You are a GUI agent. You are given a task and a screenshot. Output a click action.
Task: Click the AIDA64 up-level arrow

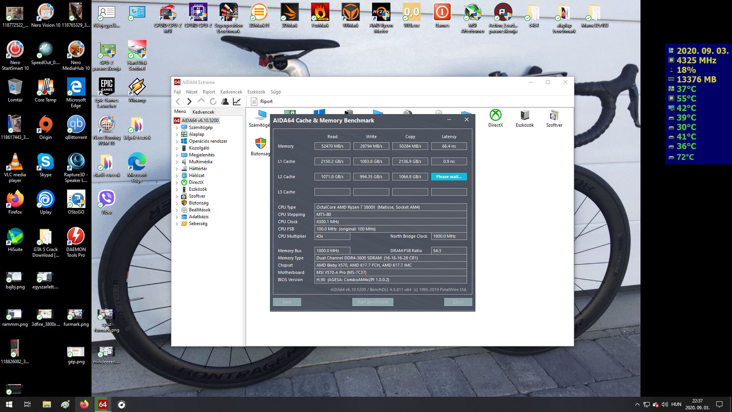tap(201, 101)
